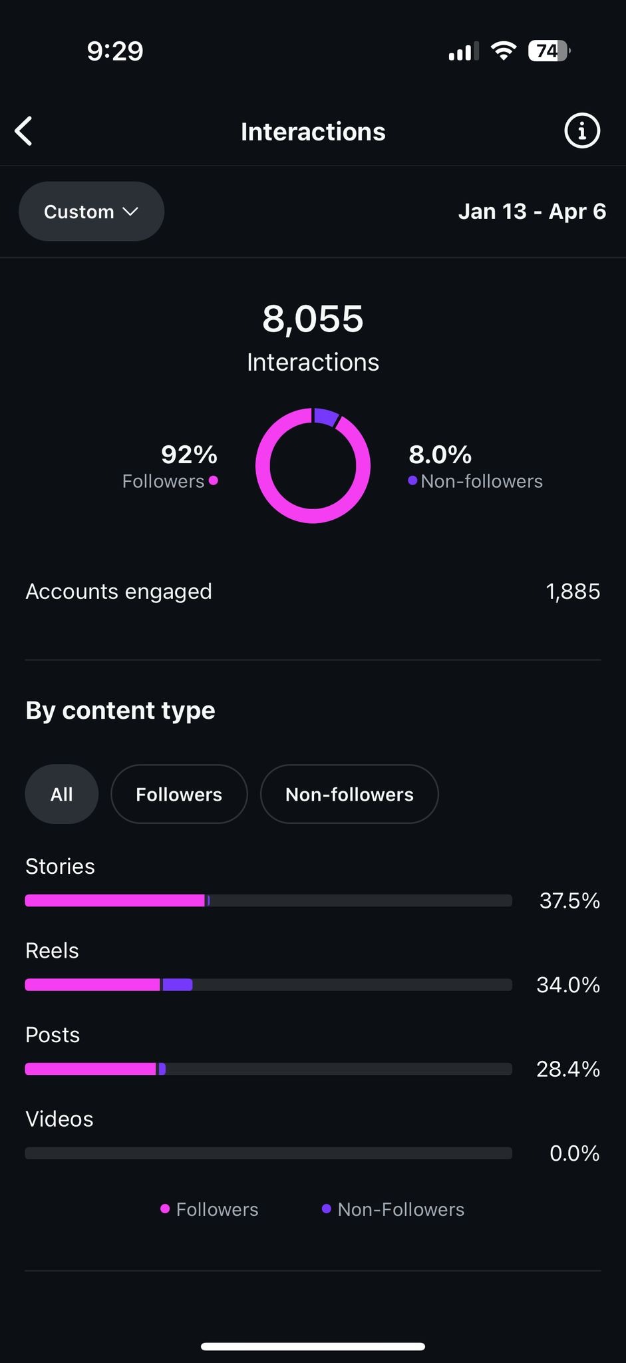
Task: Tap the purple Non-followers dot beside 8.0%
Action: tap(412, 481)
